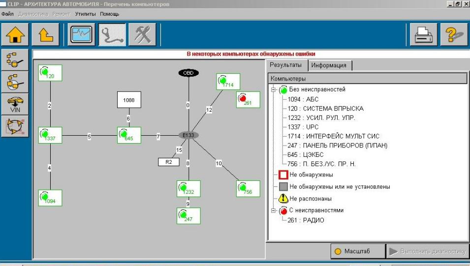The image size is (470, 266).
Task: Click the R2 box in diagram
Action: pyautogui.click(x=169, y=162)
